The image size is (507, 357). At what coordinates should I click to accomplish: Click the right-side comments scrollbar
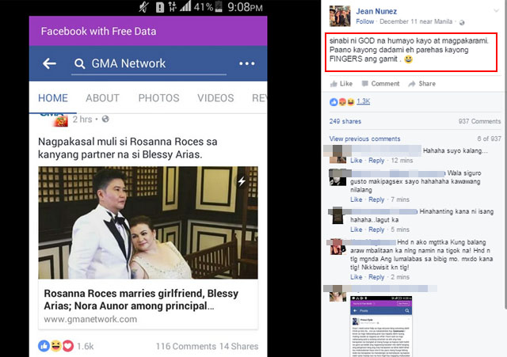pos(505,155)
